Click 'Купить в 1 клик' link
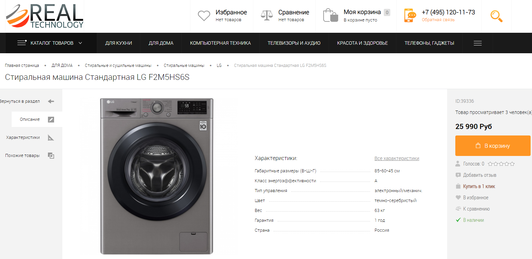Viewport: 532px width, 259px height. (479, 186)
